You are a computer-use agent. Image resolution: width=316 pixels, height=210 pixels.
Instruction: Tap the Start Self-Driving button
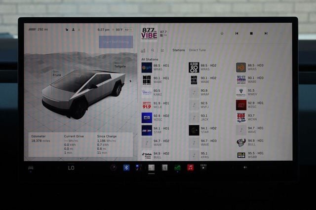click(116, 42)
